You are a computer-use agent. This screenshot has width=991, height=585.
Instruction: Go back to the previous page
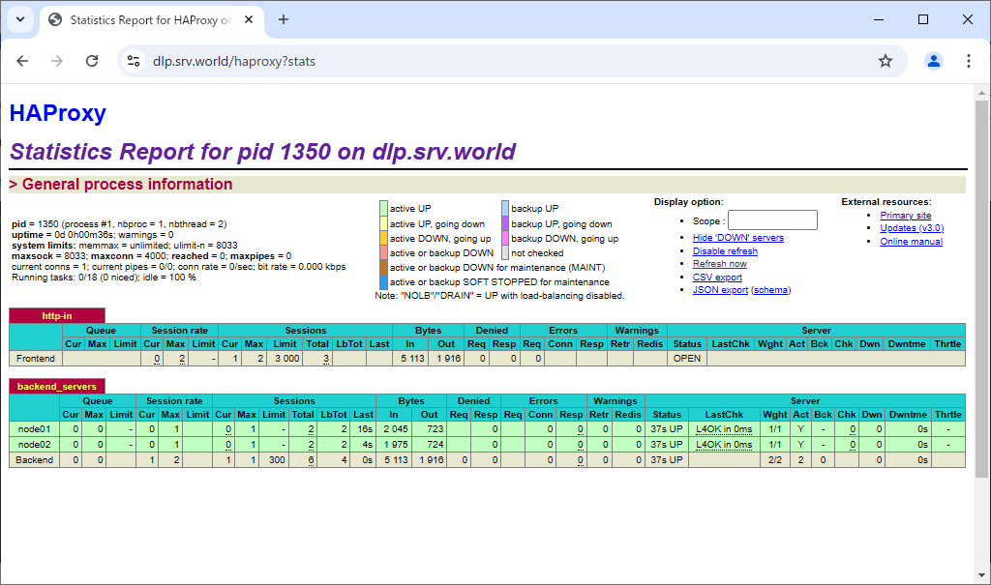point(23,61)
